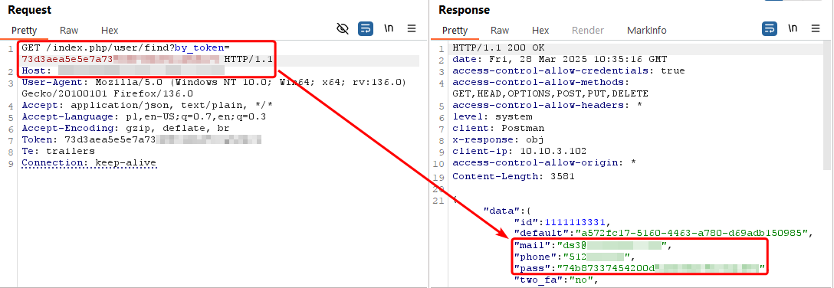Click the redacted by_token value 73d3aea5e5e7a73 ending in HTTP/1.1
834x288 pixels.
point(147,59)
